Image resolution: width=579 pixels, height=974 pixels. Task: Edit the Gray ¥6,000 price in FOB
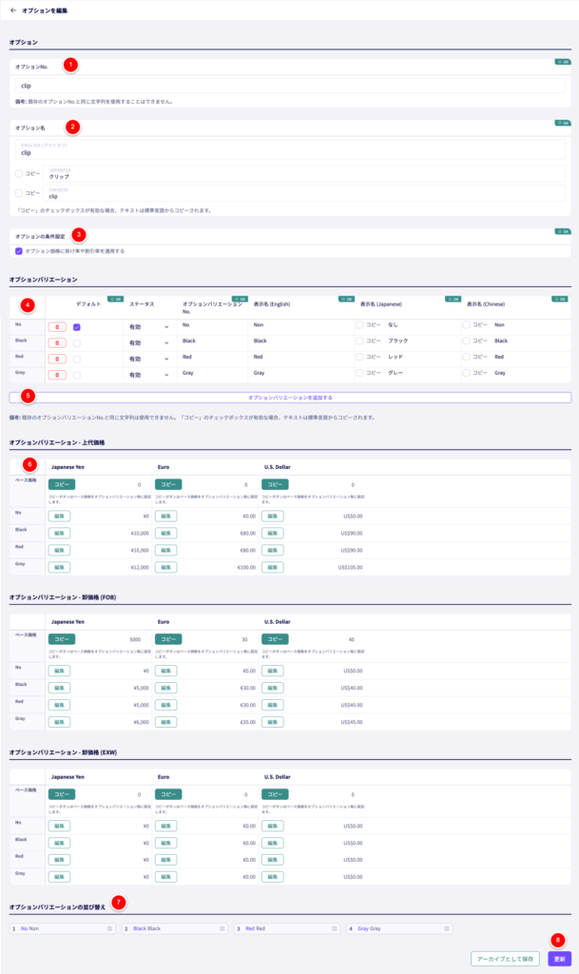click(59, 722)
